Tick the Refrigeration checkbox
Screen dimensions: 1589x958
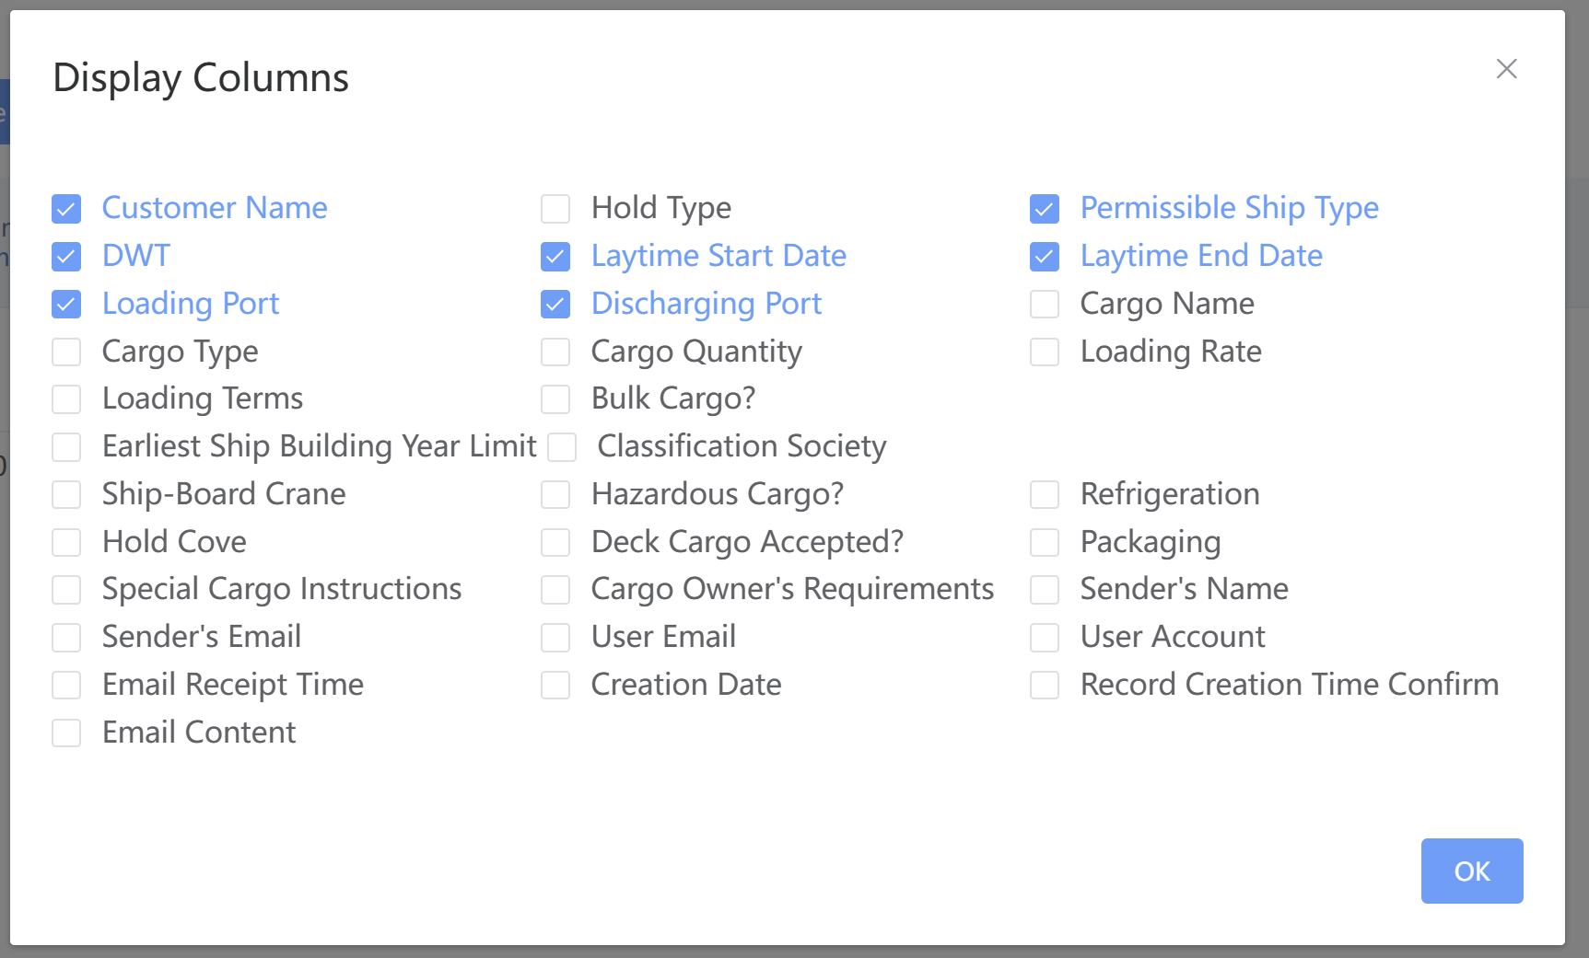point(1045,495)
